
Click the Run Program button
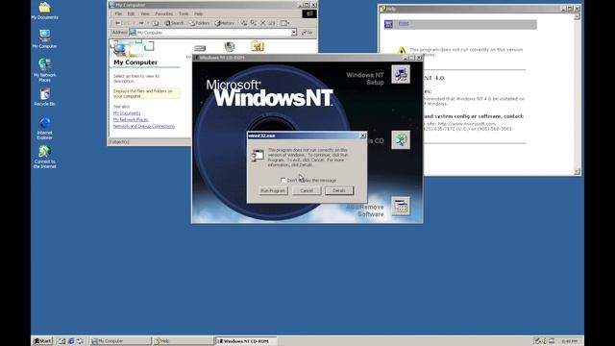pos(273,190)
